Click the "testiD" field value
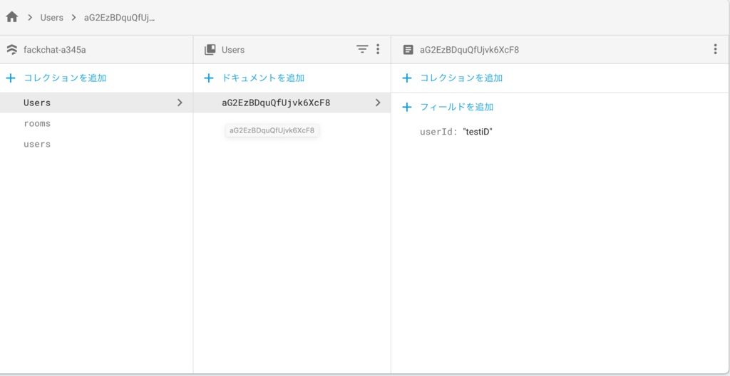 (x=478, y=132)
